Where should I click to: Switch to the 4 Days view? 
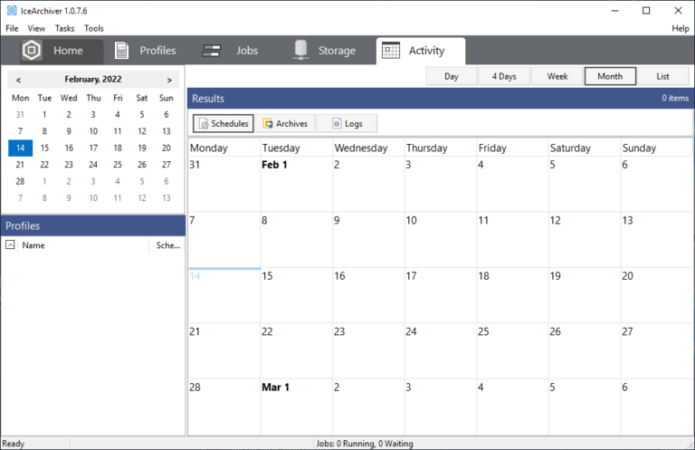click(x=504, y=76)
